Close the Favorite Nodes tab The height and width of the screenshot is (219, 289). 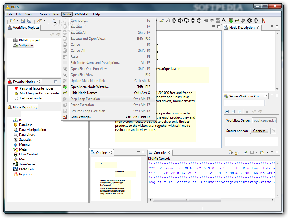point(38,82)
